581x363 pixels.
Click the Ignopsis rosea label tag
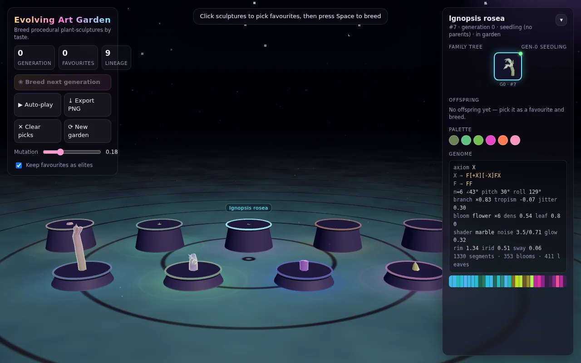[249, 208]
